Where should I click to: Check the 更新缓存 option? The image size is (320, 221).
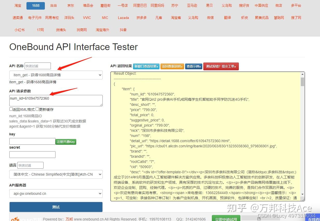click(x=37, y=109)
